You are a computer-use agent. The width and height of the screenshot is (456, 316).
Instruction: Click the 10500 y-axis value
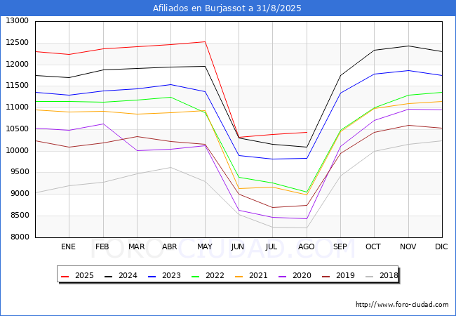click(17, 129)
